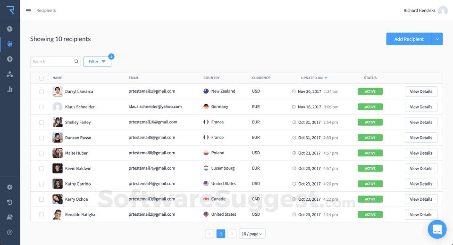View details for Darryl Lamarca
Screen dimensions: 453x245
pyautogui.click(x=421, y=91)
